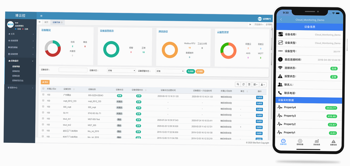Click the orange 重置 reset button
Screen dimensions: 350x166
(x=200, y=71)
